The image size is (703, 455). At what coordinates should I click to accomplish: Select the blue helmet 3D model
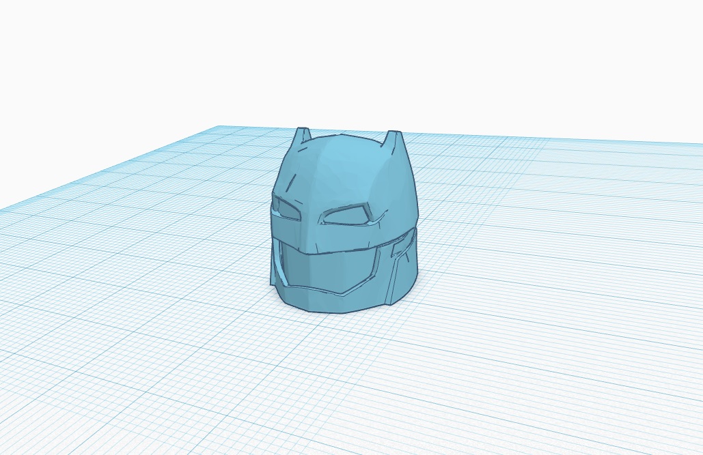344,222
